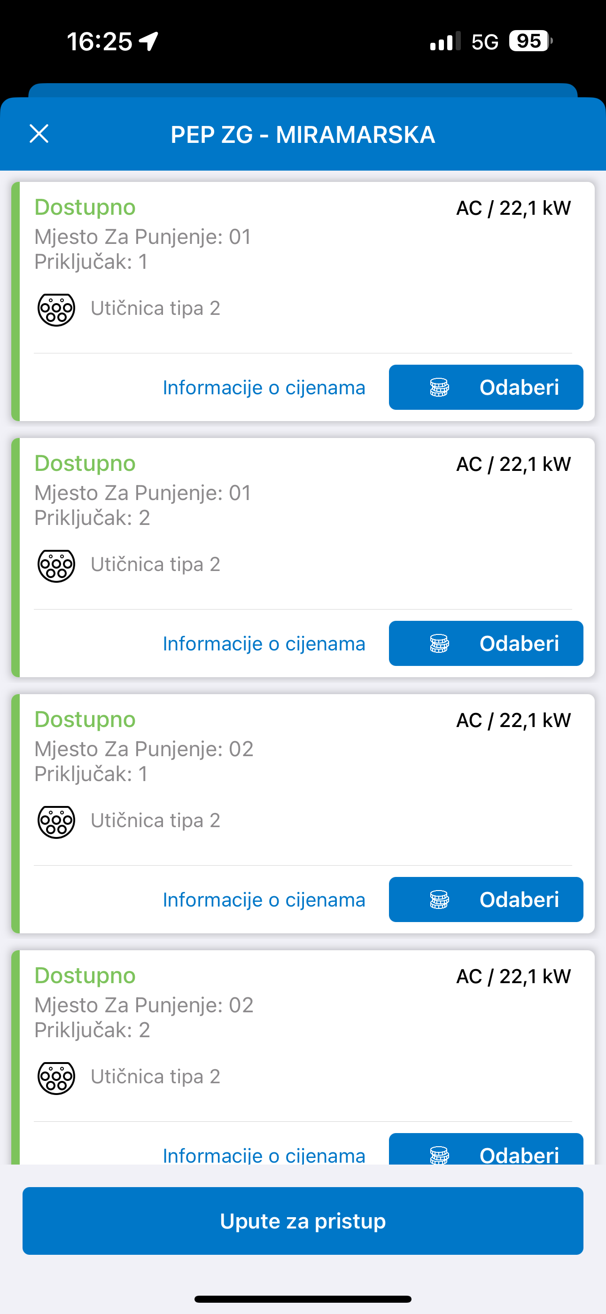Tap the battery indicator showing 95
The image size is (606, 1314).
point(530,41)
